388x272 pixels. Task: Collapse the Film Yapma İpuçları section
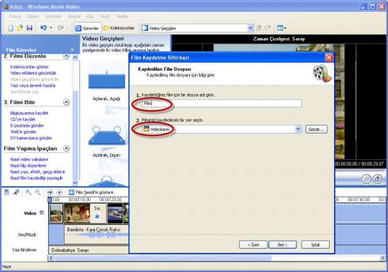[x=66, y=149]
